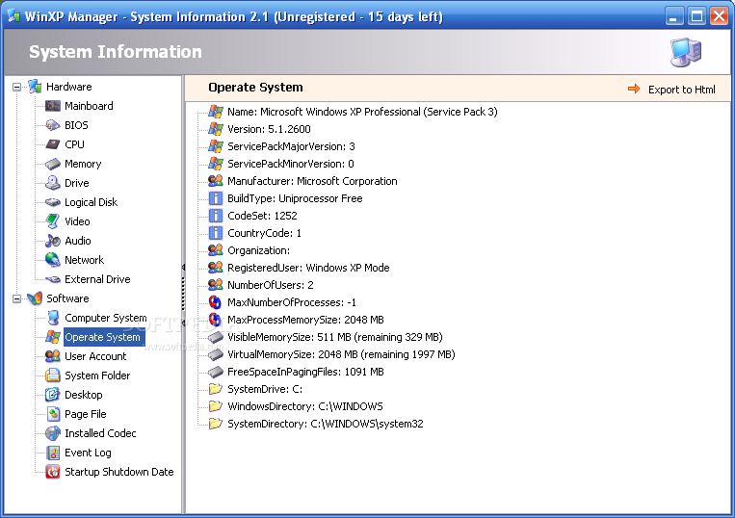Select MaxNumberOfProcesses: -1 row

tap(292, 302)
